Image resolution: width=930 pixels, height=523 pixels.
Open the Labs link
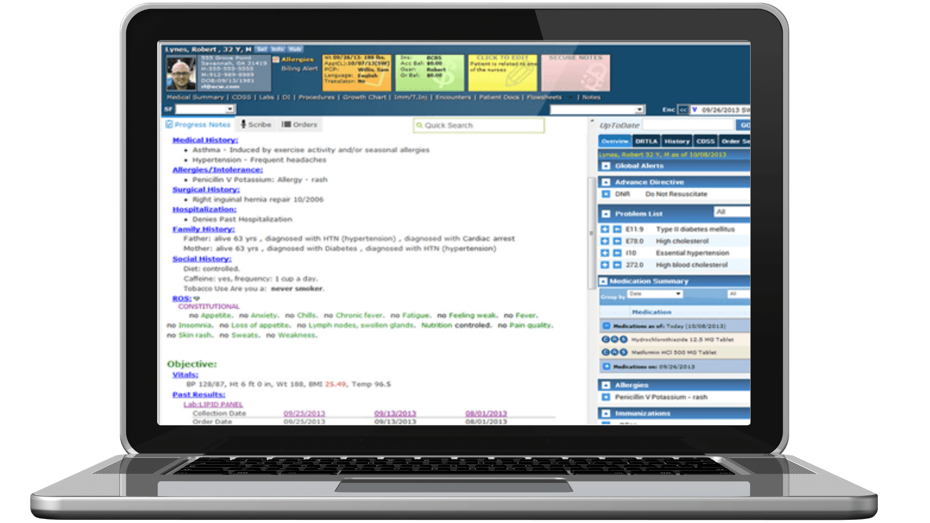coord(267,97)
